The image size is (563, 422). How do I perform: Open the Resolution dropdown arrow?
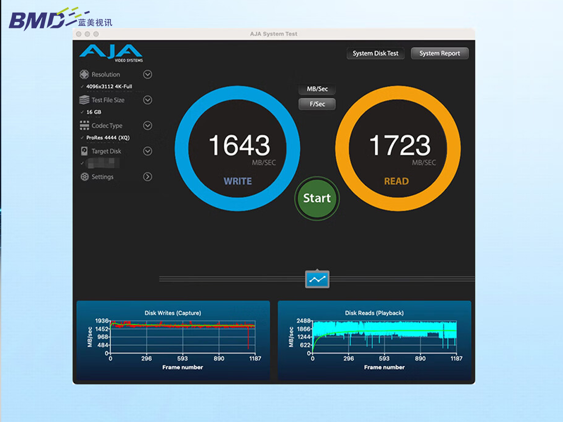click(x=148, y=75)
